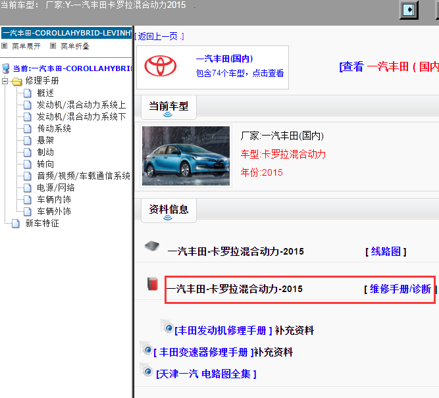Click the page icon beside 电源/网络
Viewport: 439px width, 398px height.
[28, 187]
